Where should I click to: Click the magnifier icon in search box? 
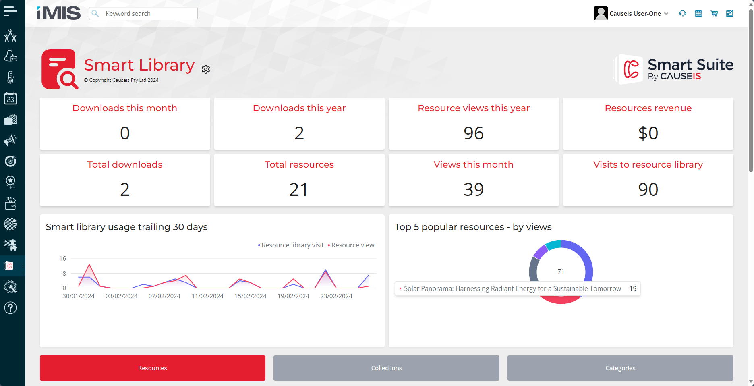(95, 13)
